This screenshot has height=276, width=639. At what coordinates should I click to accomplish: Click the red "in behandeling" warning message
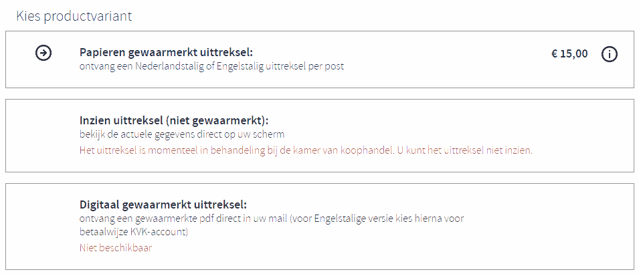point(306,150)
